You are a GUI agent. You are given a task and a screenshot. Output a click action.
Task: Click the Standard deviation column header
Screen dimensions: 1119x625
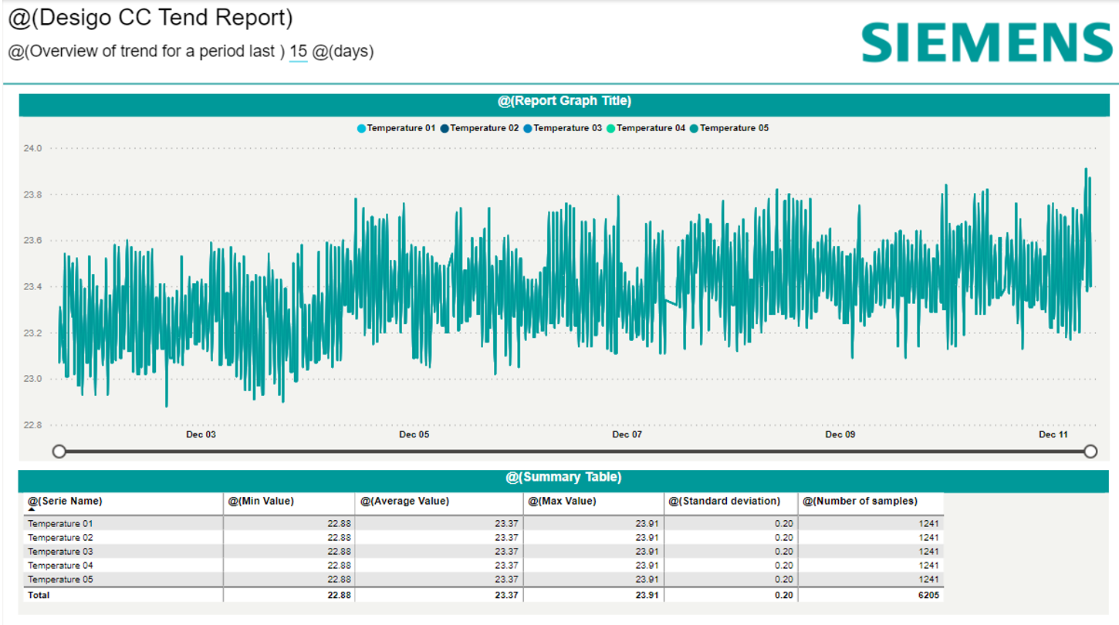coord(725,502)
